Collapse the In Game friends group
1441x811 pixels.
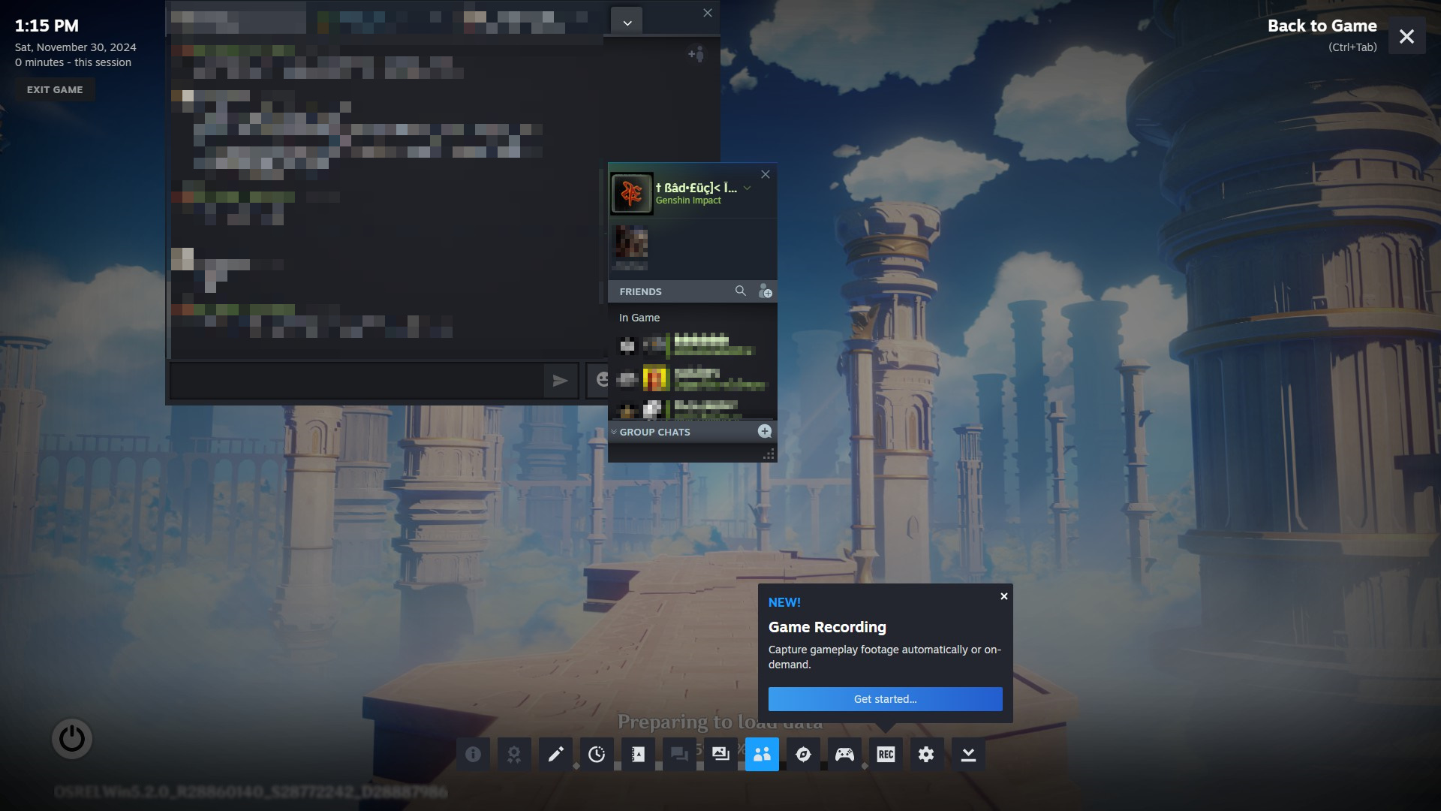[x=639, y=318]
